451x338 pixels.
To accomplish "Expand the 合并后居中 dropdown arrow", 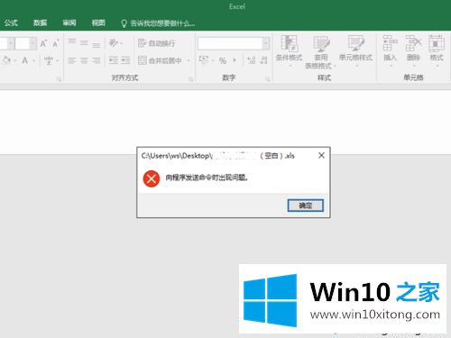I will 189,60.
